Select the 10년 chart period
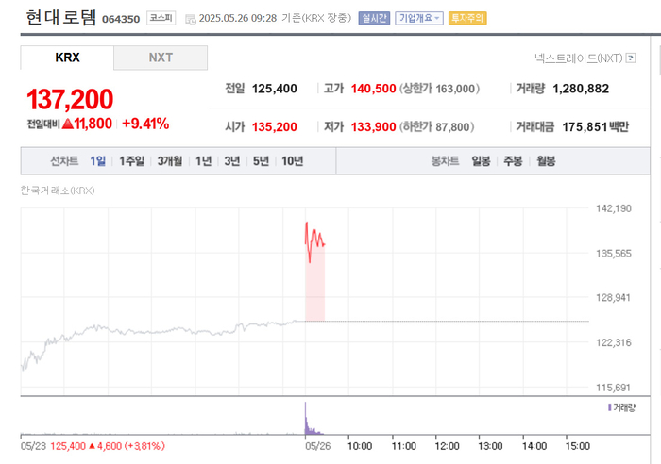Screen dimensions: 661x464 coord(292,161)
